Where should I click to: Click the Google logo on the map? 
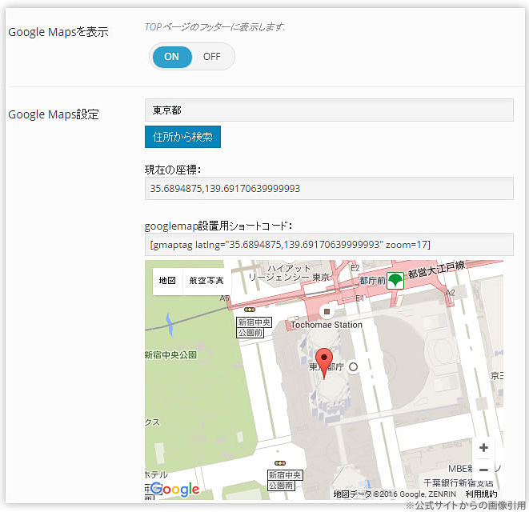point(175,490)
